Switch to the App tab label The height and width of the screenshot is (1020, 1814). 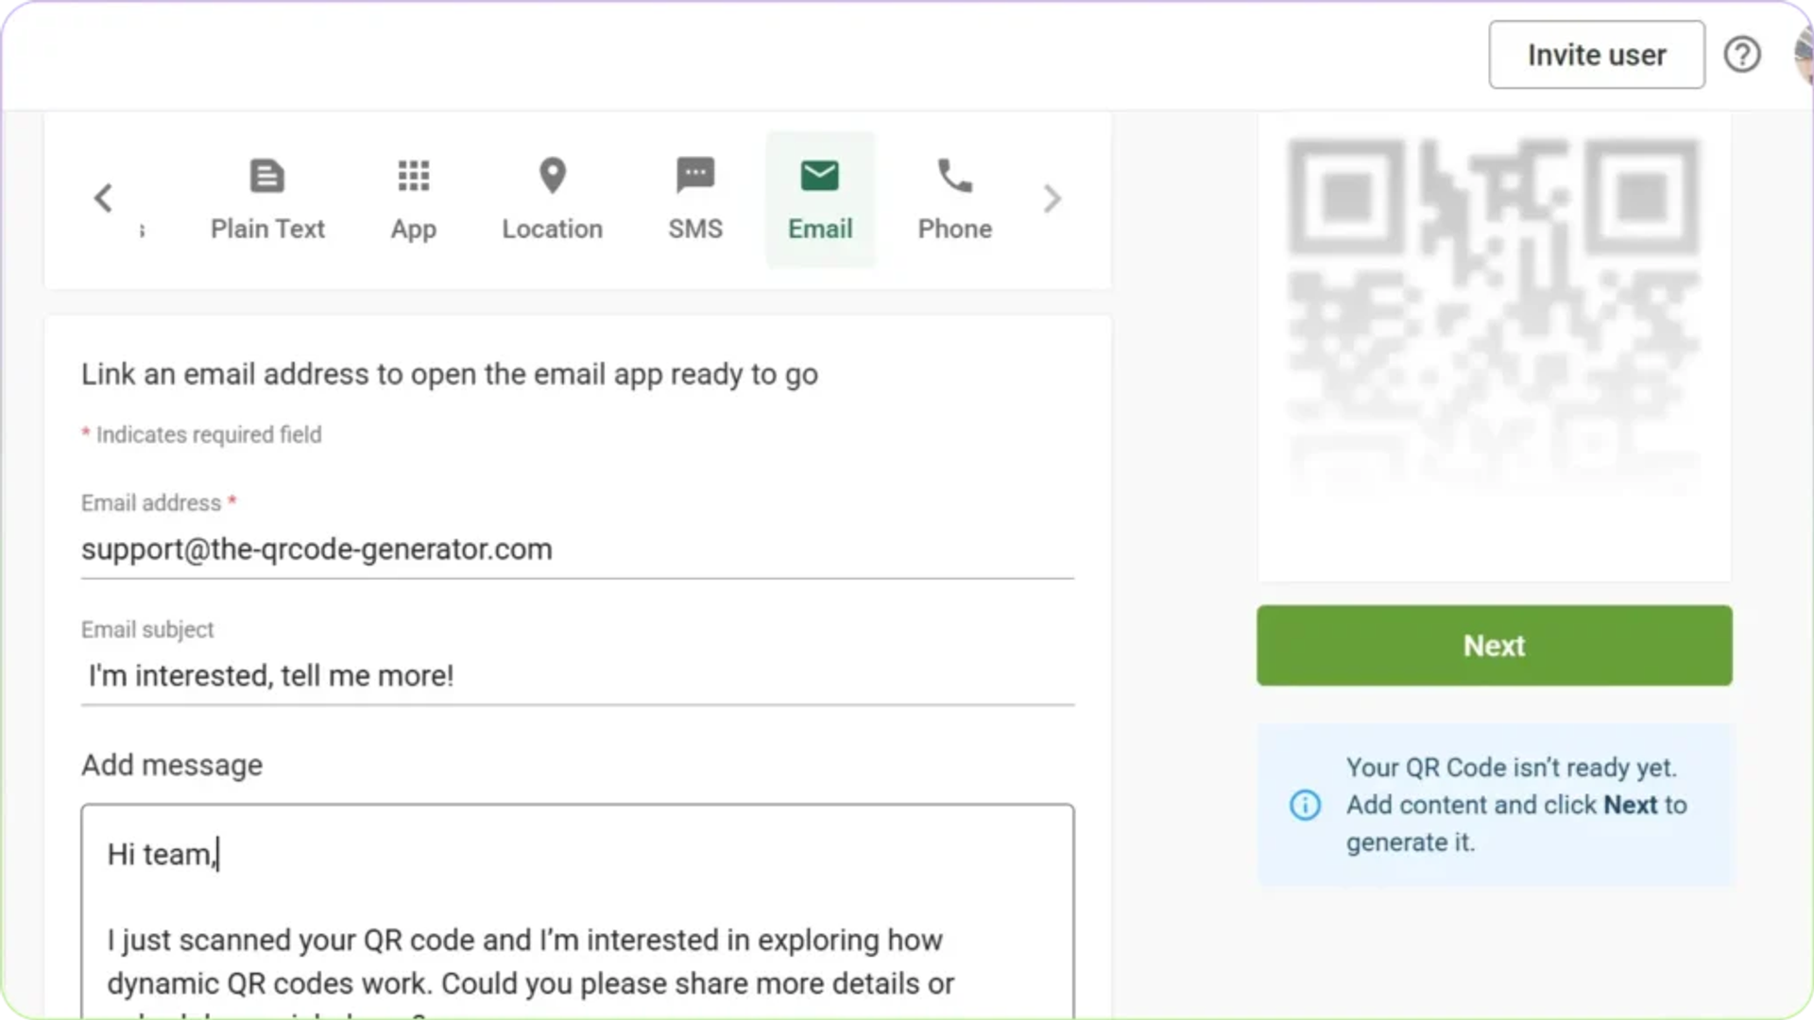click(x=414, y=229)
